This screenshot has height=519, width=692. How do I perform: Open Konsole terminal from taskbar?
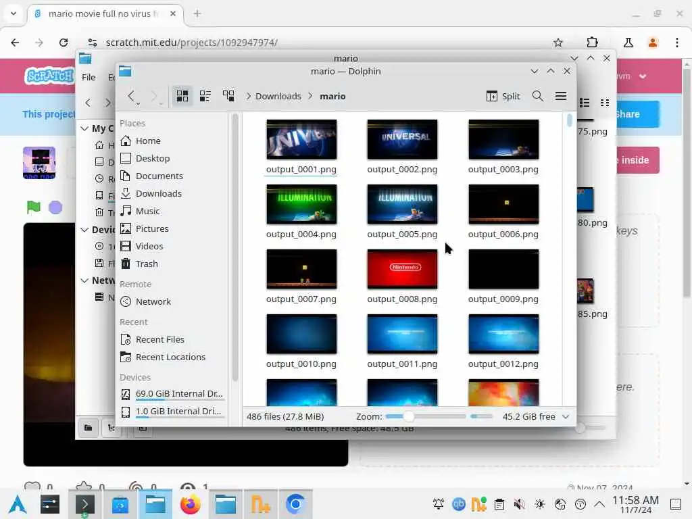85,504
